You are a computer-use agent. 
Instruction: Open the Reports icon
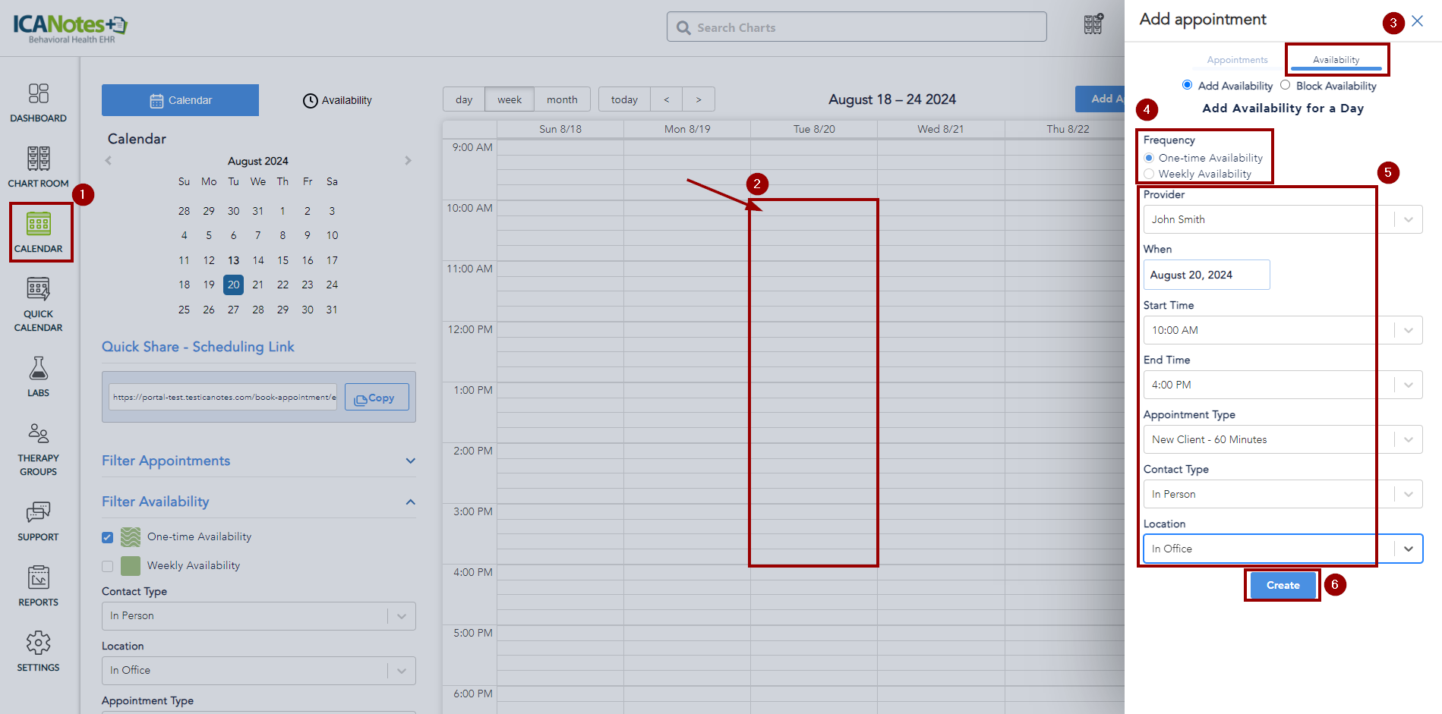coord(38,586)
